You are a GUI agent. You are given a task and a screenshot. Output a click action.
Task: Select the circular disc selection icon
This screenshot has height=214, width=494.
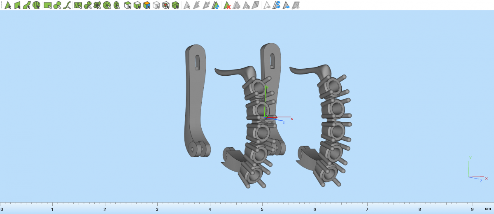(x=107, y=5)
